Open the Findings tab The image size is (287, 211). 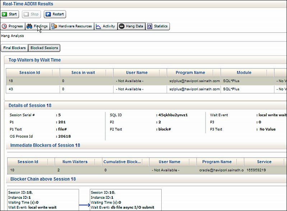click(x=37, y=26)
